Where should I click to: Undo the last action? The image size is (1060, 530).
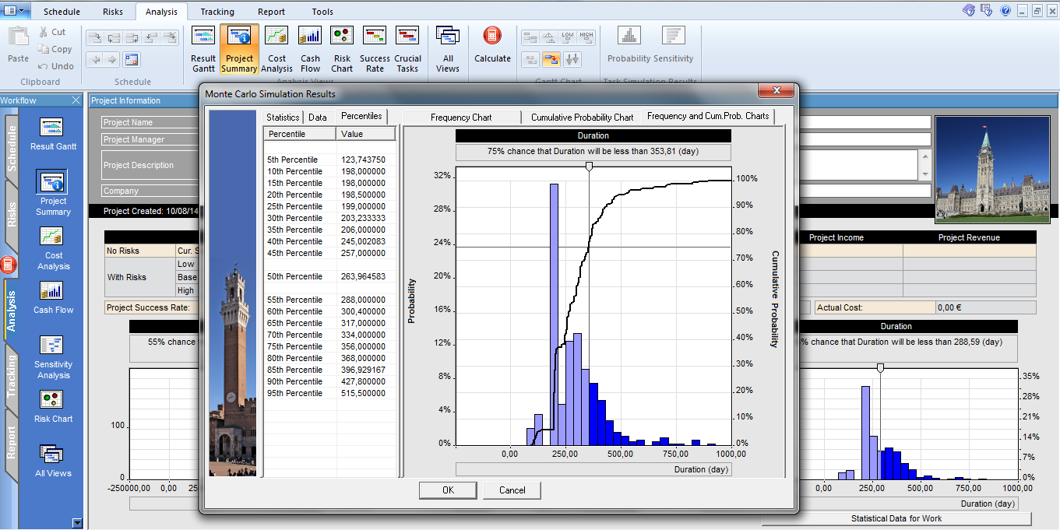[x=56, y=66]
